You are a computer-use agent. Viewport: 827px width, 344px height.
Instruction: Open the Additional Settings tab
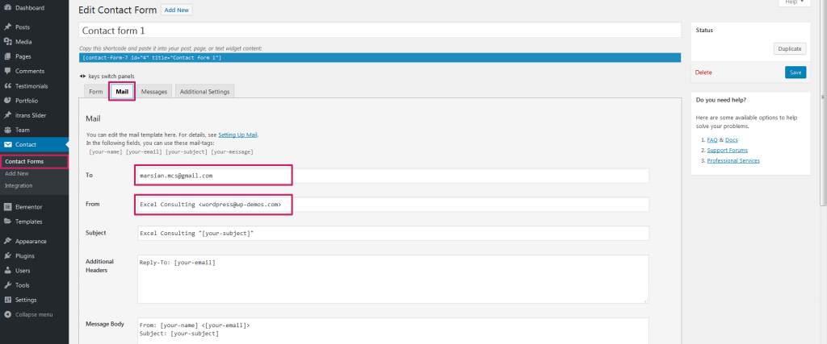click(205, 92)
